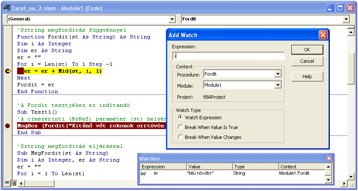The height and width of the screenshot is (191, 358).
Task: Select Break When Value Changes option
Action: (180, 137)
